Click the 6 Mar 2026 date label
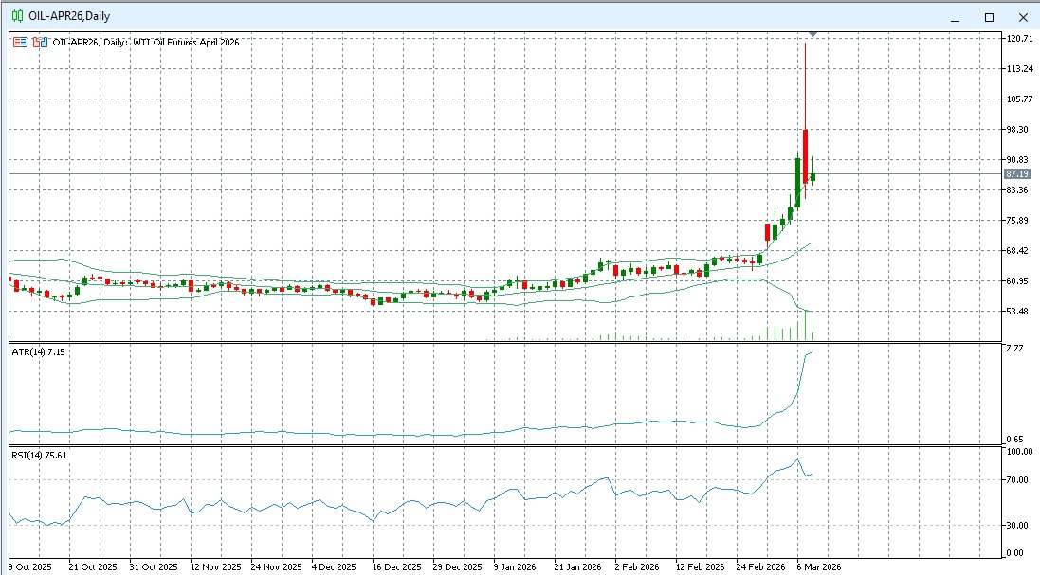This screenshot has width=1040, height=575. (819, 566)
